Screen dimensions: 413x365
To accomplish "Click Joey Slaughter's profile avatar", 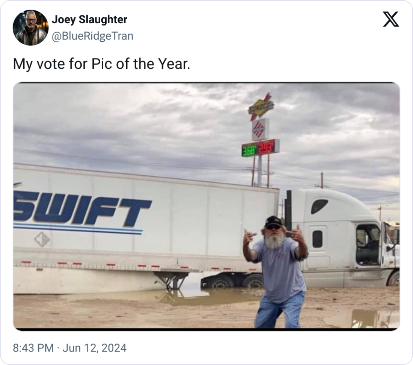I will (30, 27).
